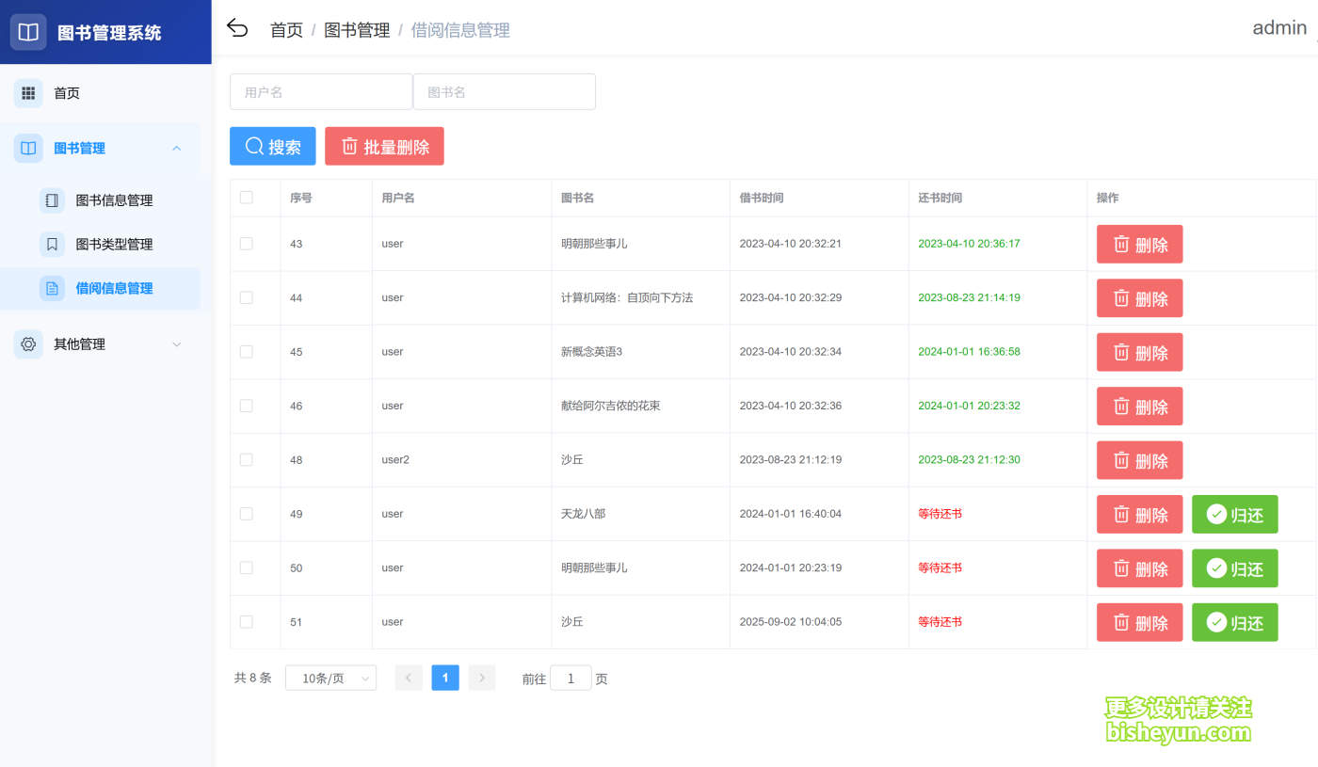Open 首页 from the breadcrumb
Viewport: 1318px width, 767px height.
285,29
